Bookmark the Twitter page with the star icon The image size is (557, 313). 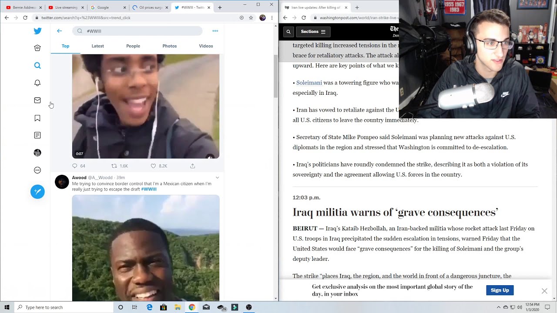tap(251, 18)
